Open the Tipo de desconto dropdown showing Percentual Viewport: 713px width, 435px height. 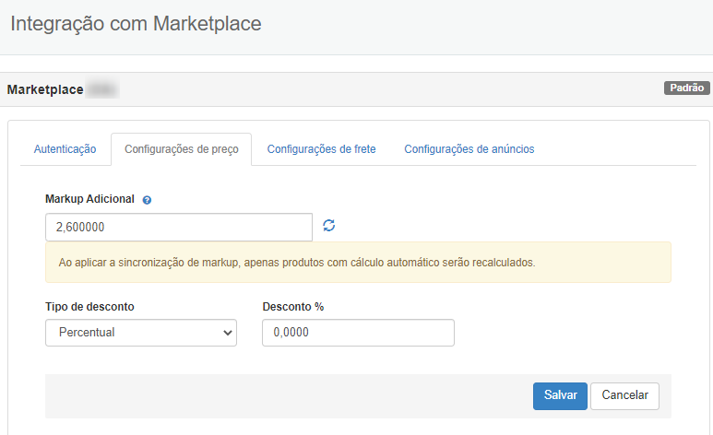point(140,333)
